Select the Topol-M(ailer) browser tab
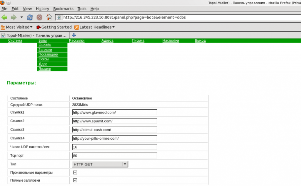This screenshot has height=186, width=301. tap(34, 35)
